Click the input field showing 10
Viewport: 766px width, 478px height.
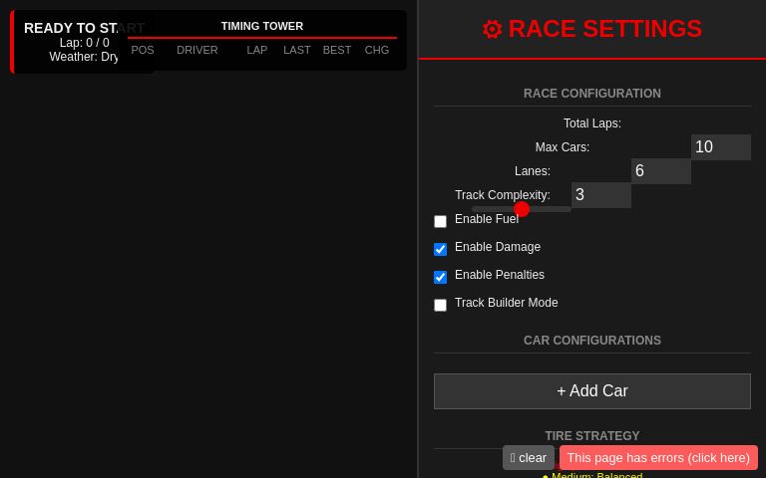[720, 146]
